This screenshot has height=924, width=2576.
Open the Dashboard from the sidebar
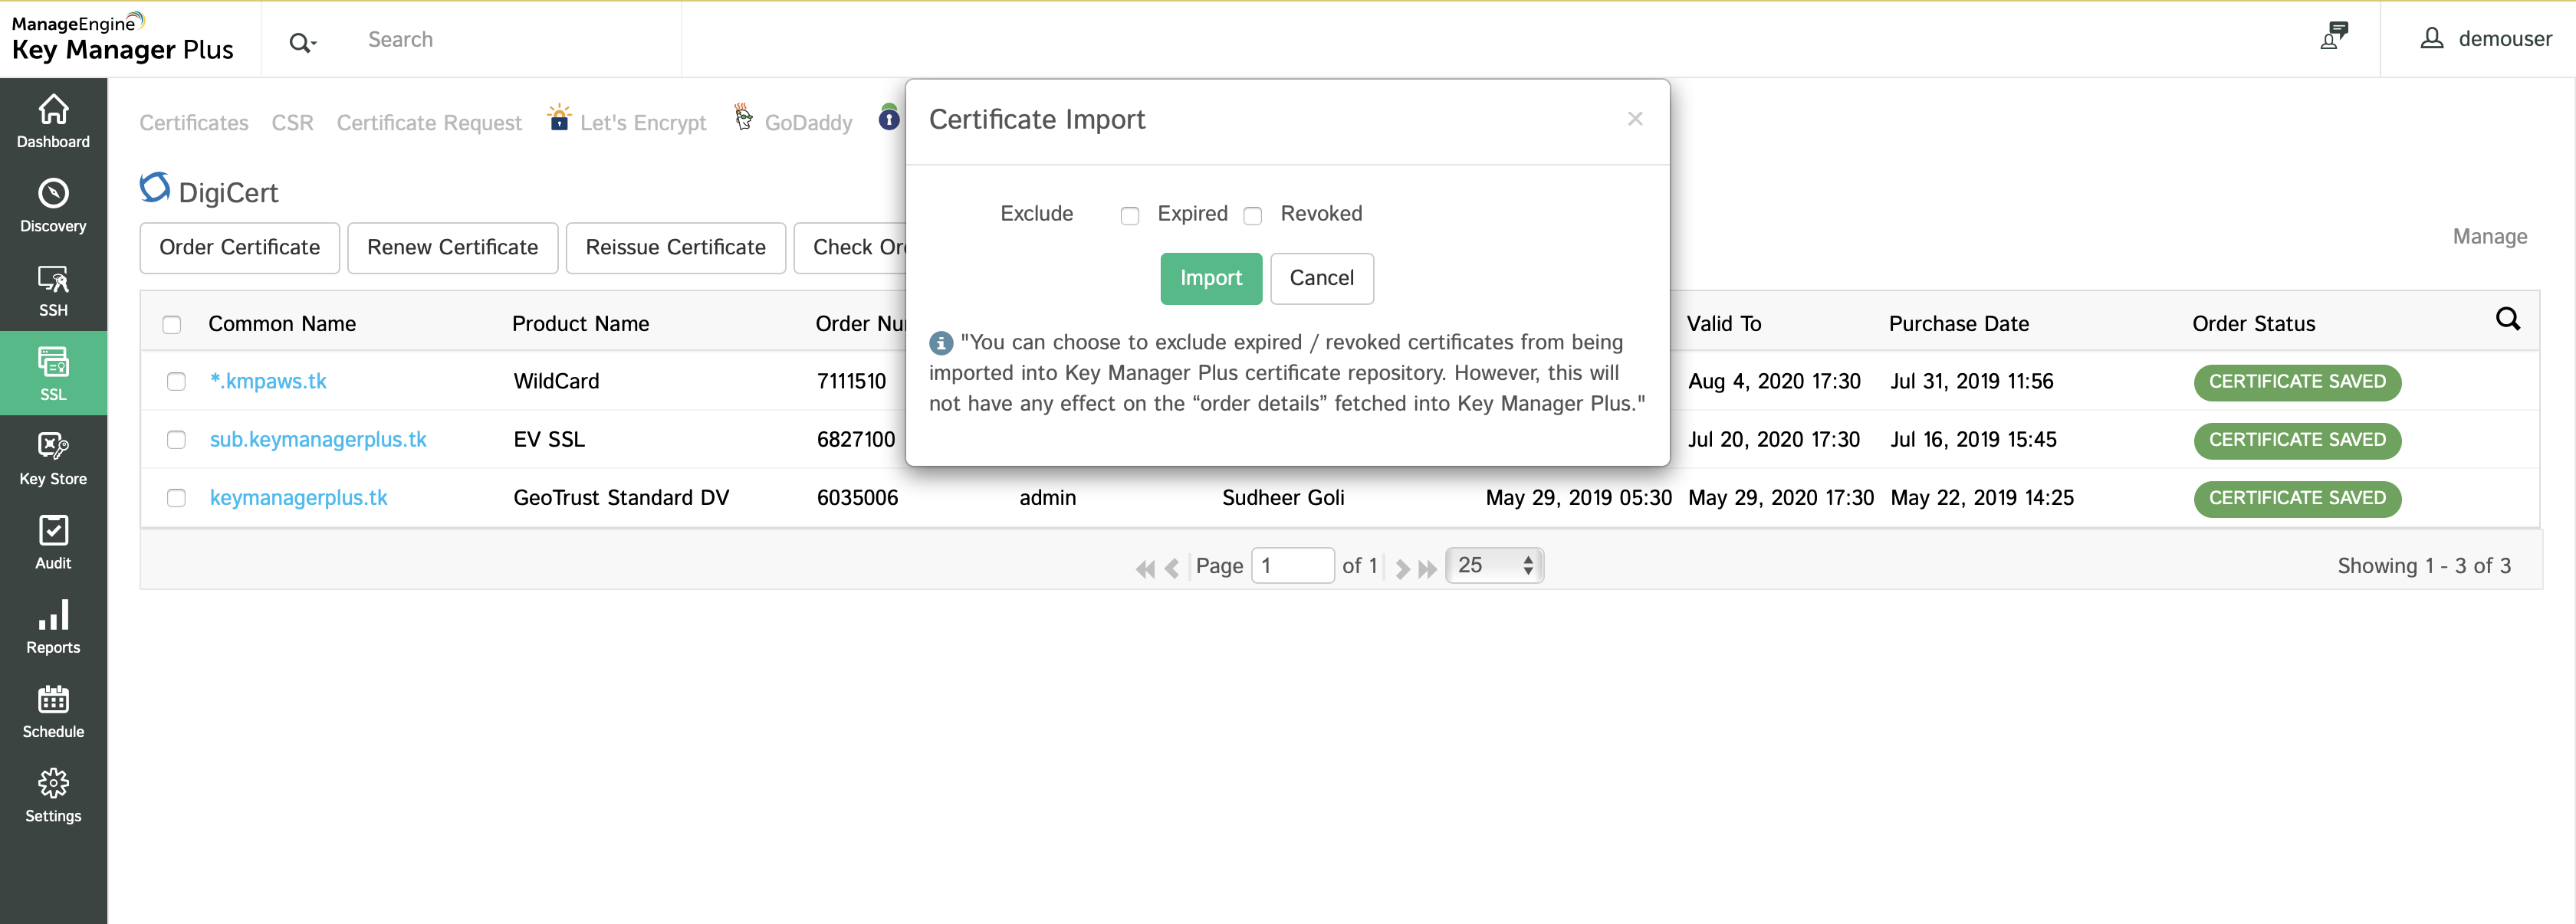pyautogui.click(x=53, y=121)
